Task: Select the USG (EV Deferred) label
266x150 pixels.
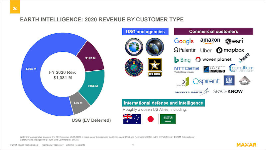Action: click(91, 120)
